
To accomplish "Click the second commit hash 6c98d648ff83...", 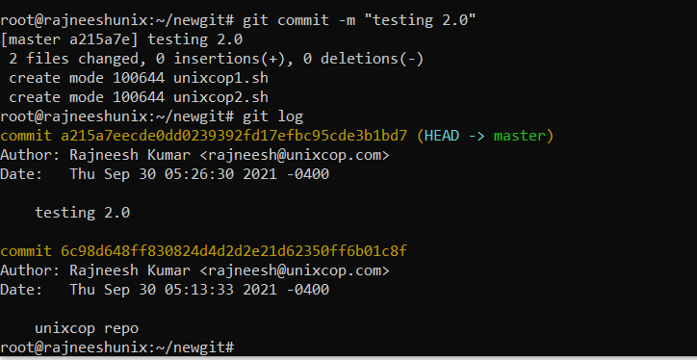I will coord(234,251).
